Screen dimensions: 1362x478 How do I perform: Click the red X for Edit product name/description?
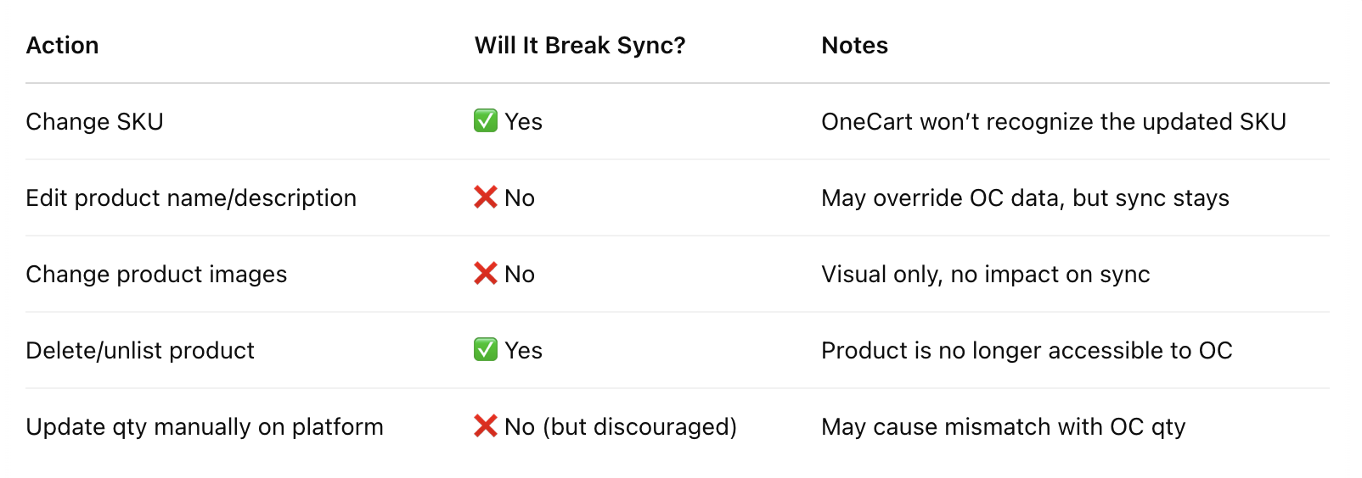485,197
